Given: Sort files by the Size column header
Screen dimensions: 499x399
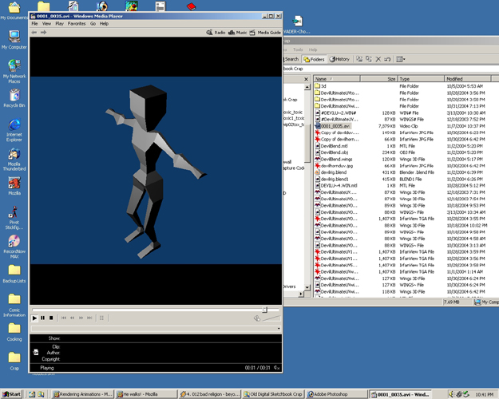Looking at the screenshot, I should [x=378, y=78].
